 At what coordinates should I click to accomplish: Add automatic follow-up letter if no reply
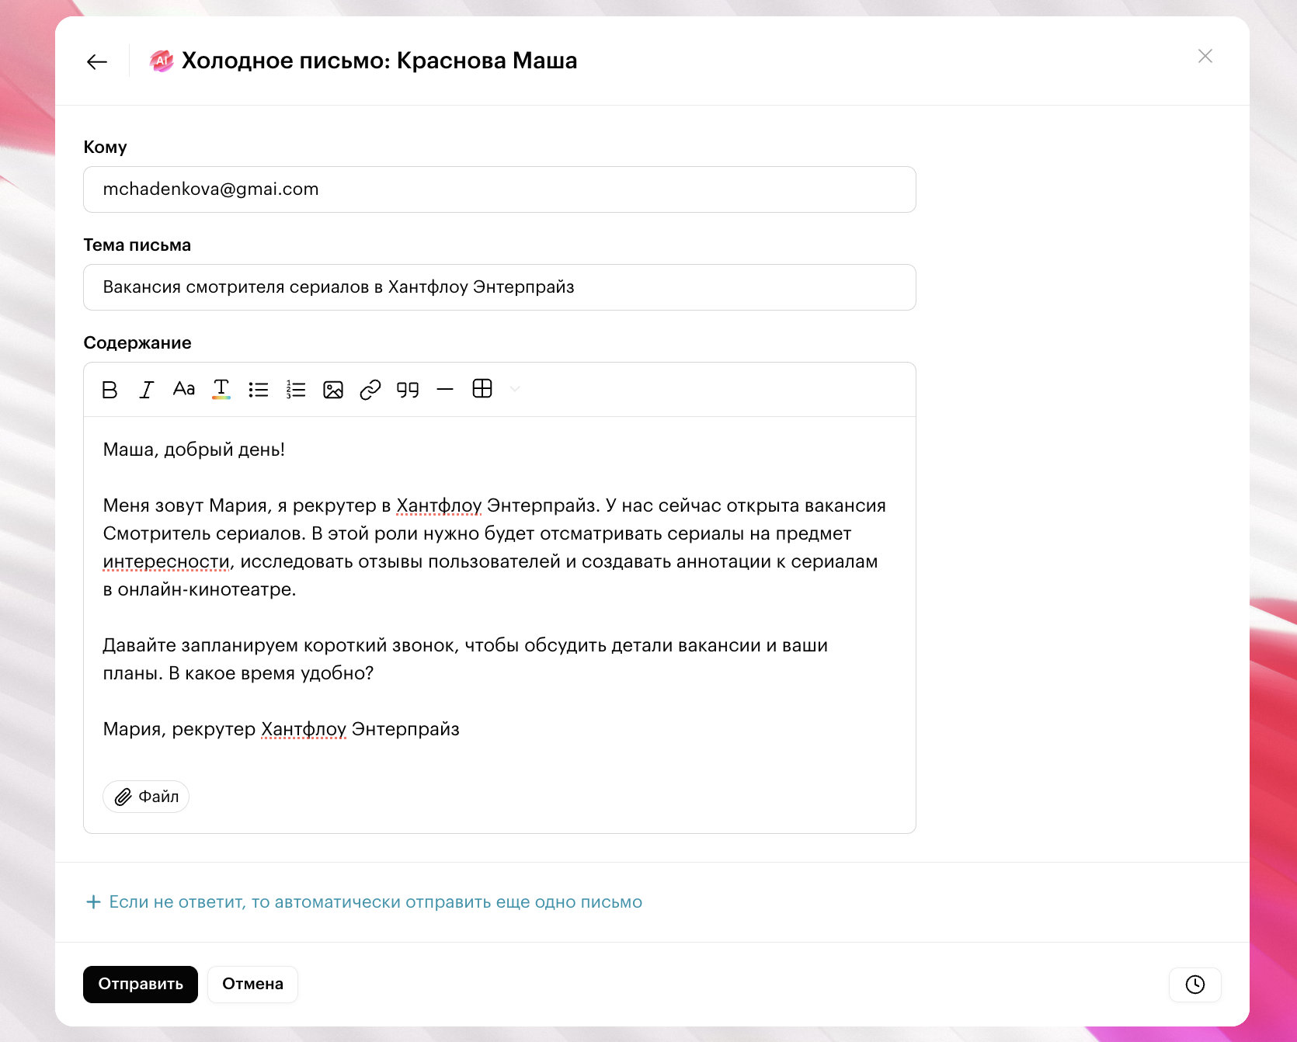click(x=363, y=902)
